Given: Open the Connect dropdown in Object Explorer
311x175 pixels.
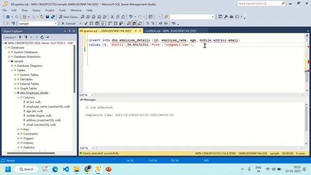Looking at the screenshot, I should click(x=10, y=37).
